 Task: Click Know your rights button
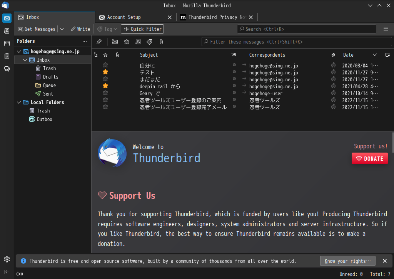point(348,261)
